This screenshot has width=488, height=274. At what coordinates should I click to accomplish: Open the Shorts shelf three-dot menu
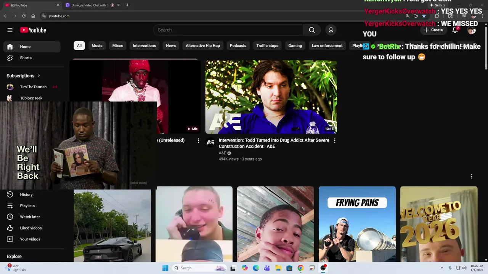tap(472, 177)
